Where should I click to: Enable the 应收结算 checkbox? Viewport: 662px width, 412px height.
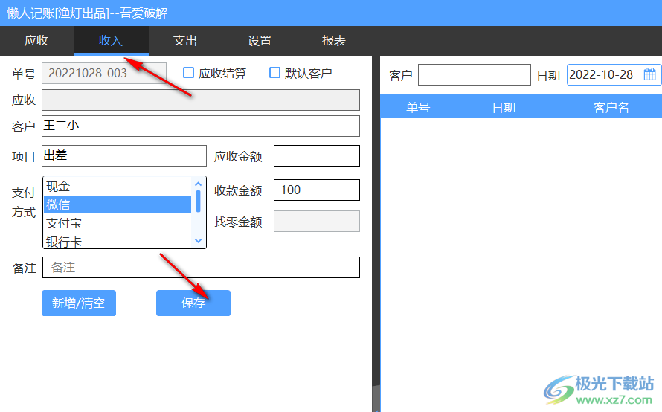click(x=188, y=73)
